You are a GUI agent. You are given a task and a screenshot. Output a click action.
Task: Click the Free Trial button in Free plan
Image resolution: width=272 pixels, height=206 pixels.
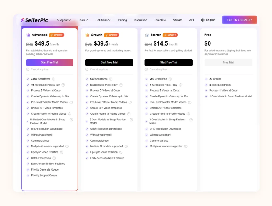click(228, 62)
